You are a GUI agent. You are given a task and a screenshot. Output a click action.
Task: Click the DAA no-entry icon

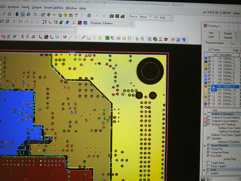160,39
